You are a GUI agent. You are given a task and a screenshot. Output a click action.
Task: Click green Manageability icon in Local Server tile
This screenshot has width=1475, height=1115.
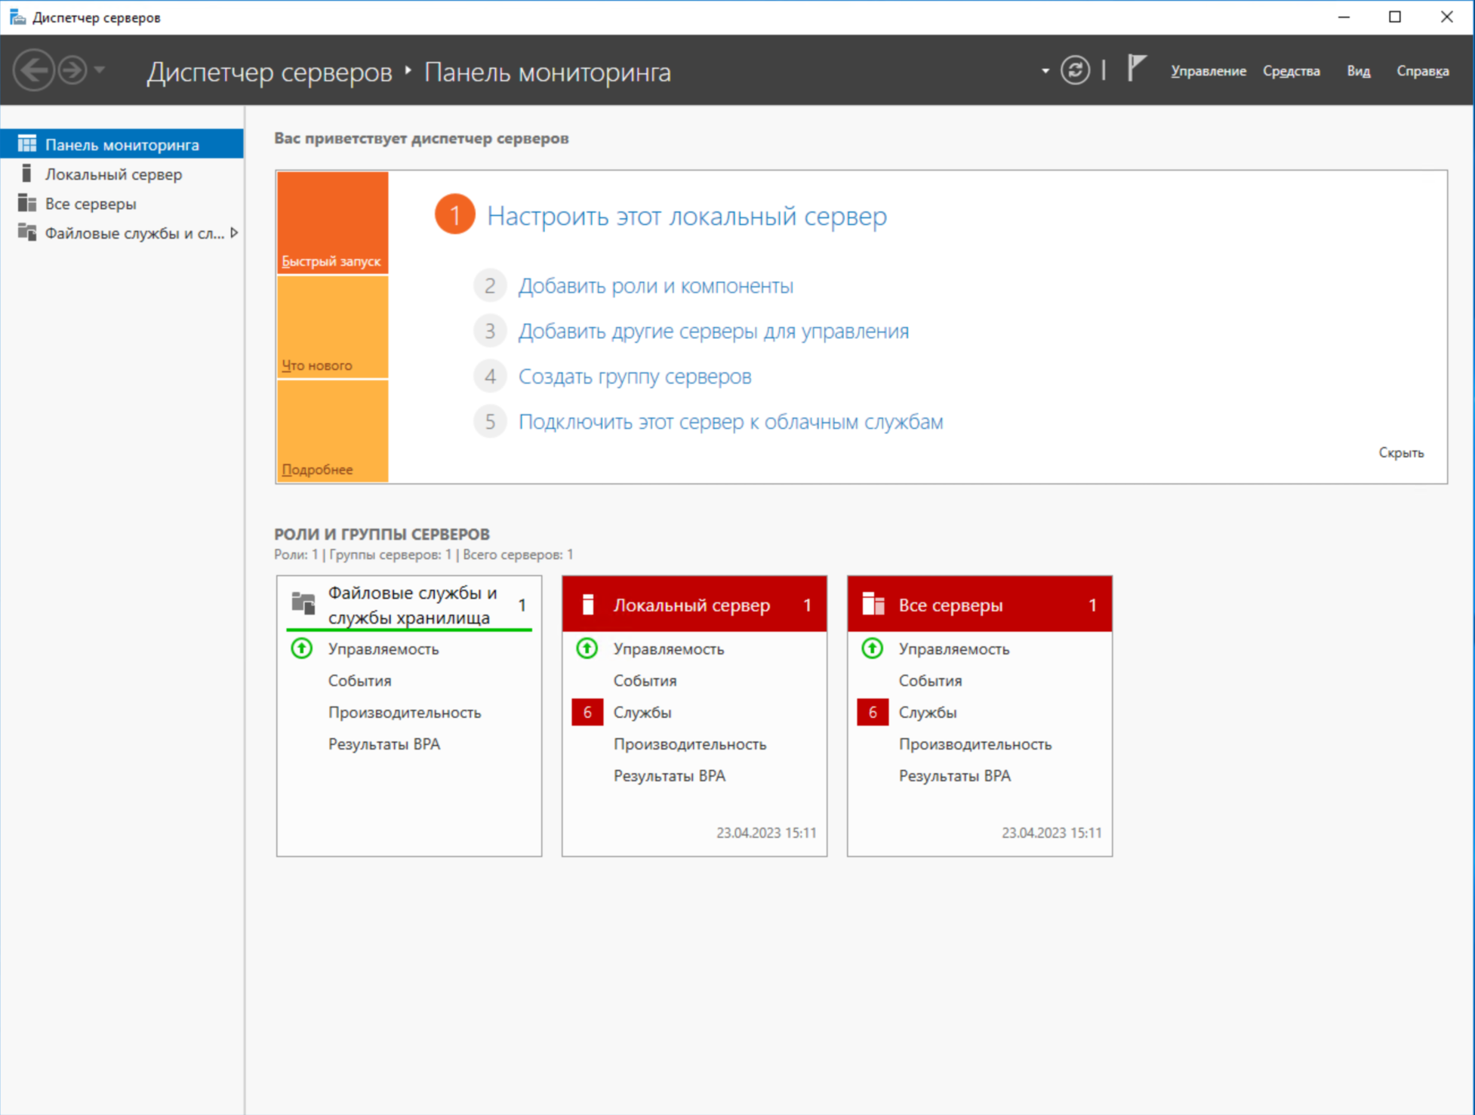[587, 648]
